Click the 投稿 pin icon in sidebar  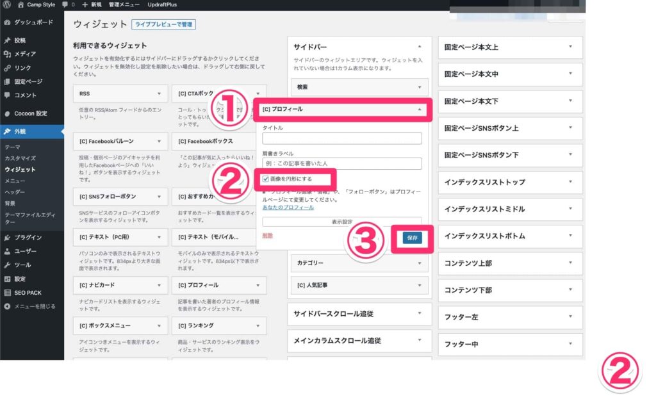click(7, 40)
